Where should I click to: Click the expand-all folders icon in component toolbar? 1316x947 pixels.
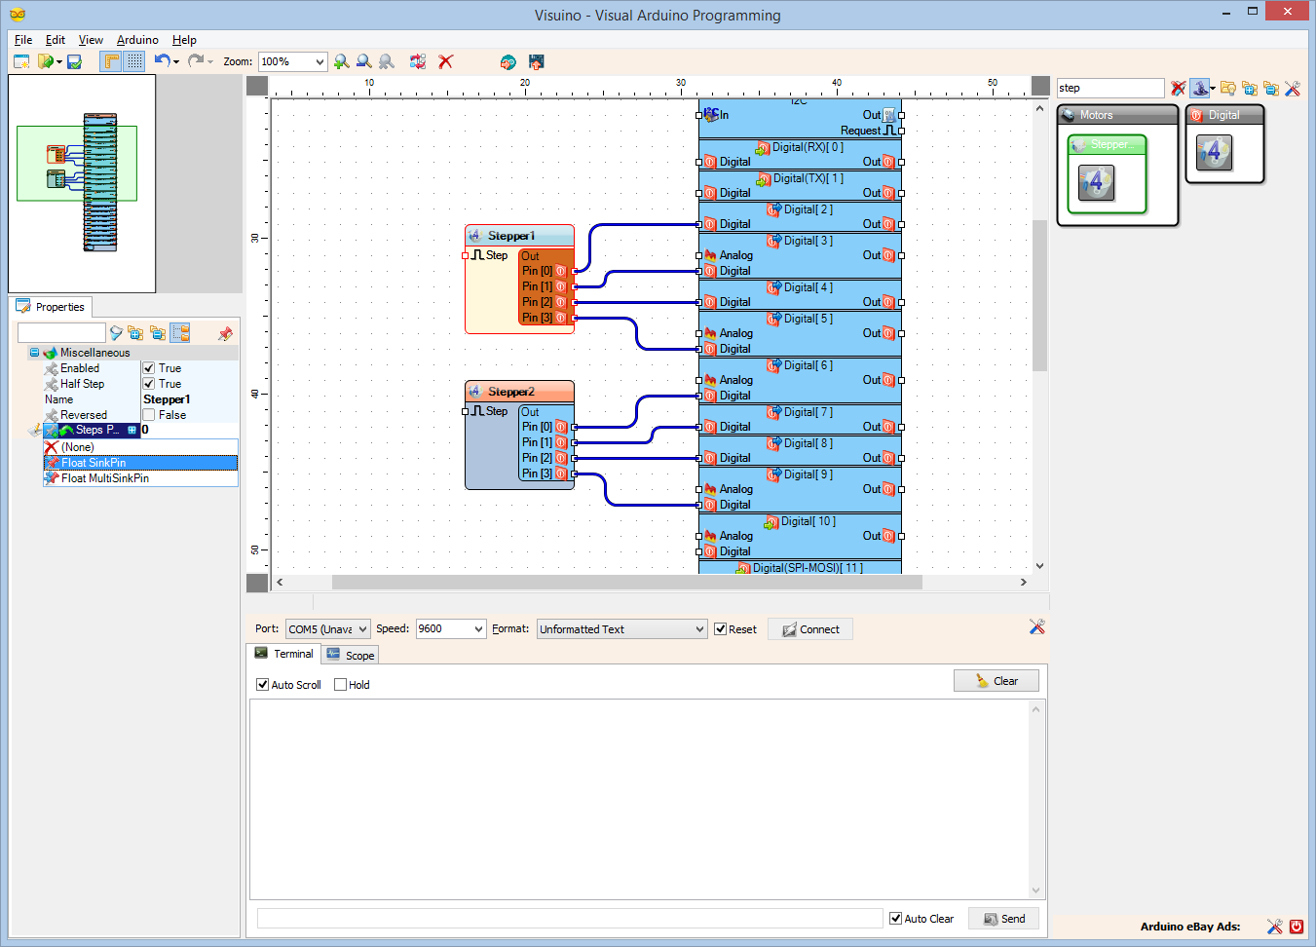point(1251,88)
